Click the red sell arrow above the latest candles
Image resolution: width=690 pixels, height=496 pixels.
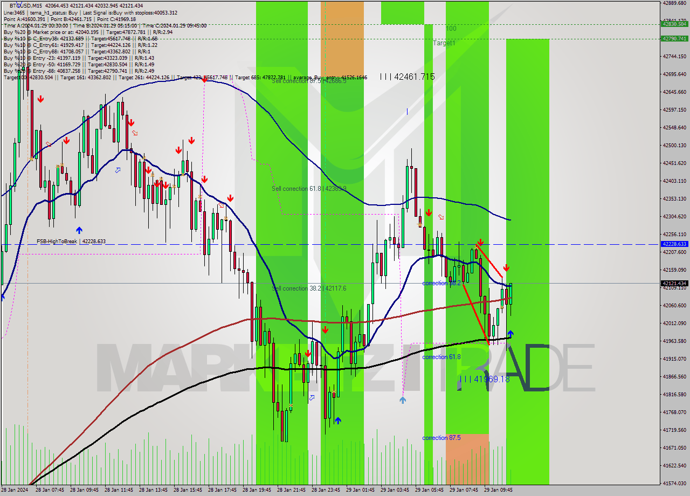point(506,267)
